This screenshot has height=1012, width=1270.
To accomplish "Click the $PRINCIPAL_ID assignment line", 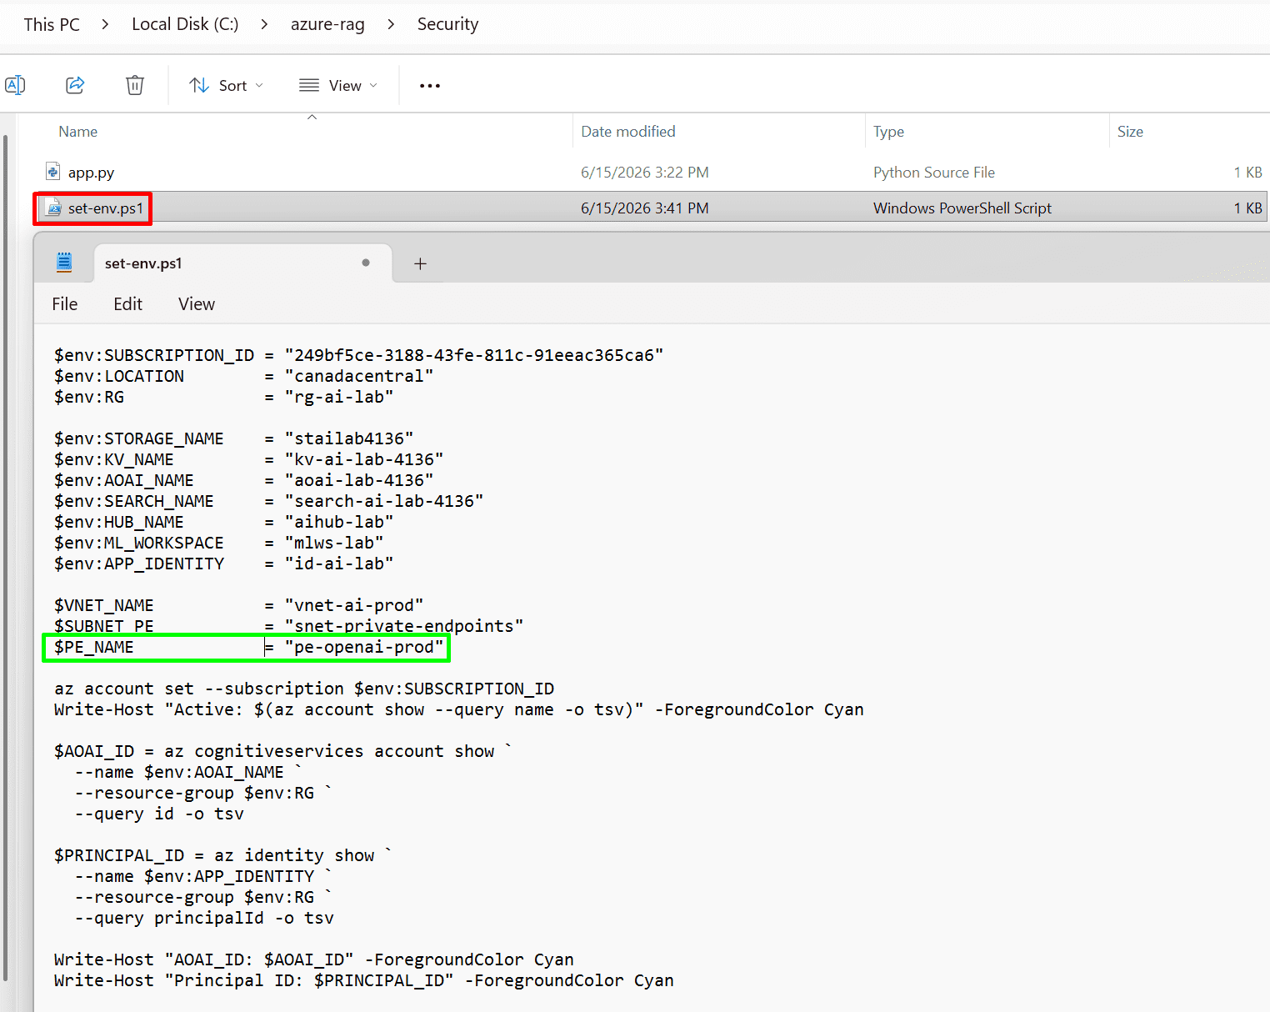I will click(x=223, y=855).
